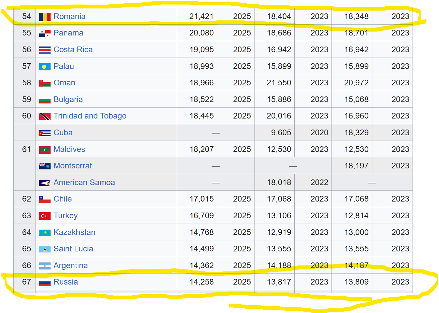Click the Saint Lucia flag icon

point(45,249)
